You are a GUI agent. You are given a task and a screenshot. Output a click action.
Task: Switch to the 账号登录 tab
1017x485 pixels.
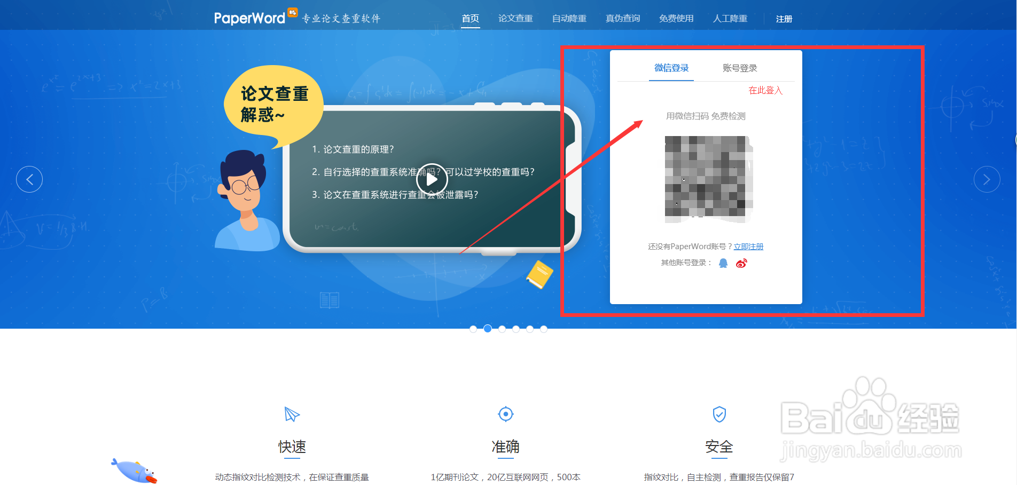tap(739, 68)
